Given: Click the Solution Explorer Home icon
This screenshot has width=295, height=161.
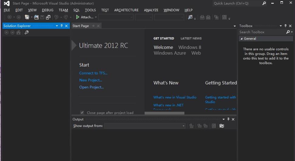Looking at the screenshot, I should point(18,33).
